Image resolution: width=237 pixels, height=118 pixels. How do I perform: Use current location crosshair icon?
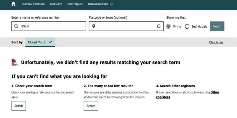coord(158,26)
